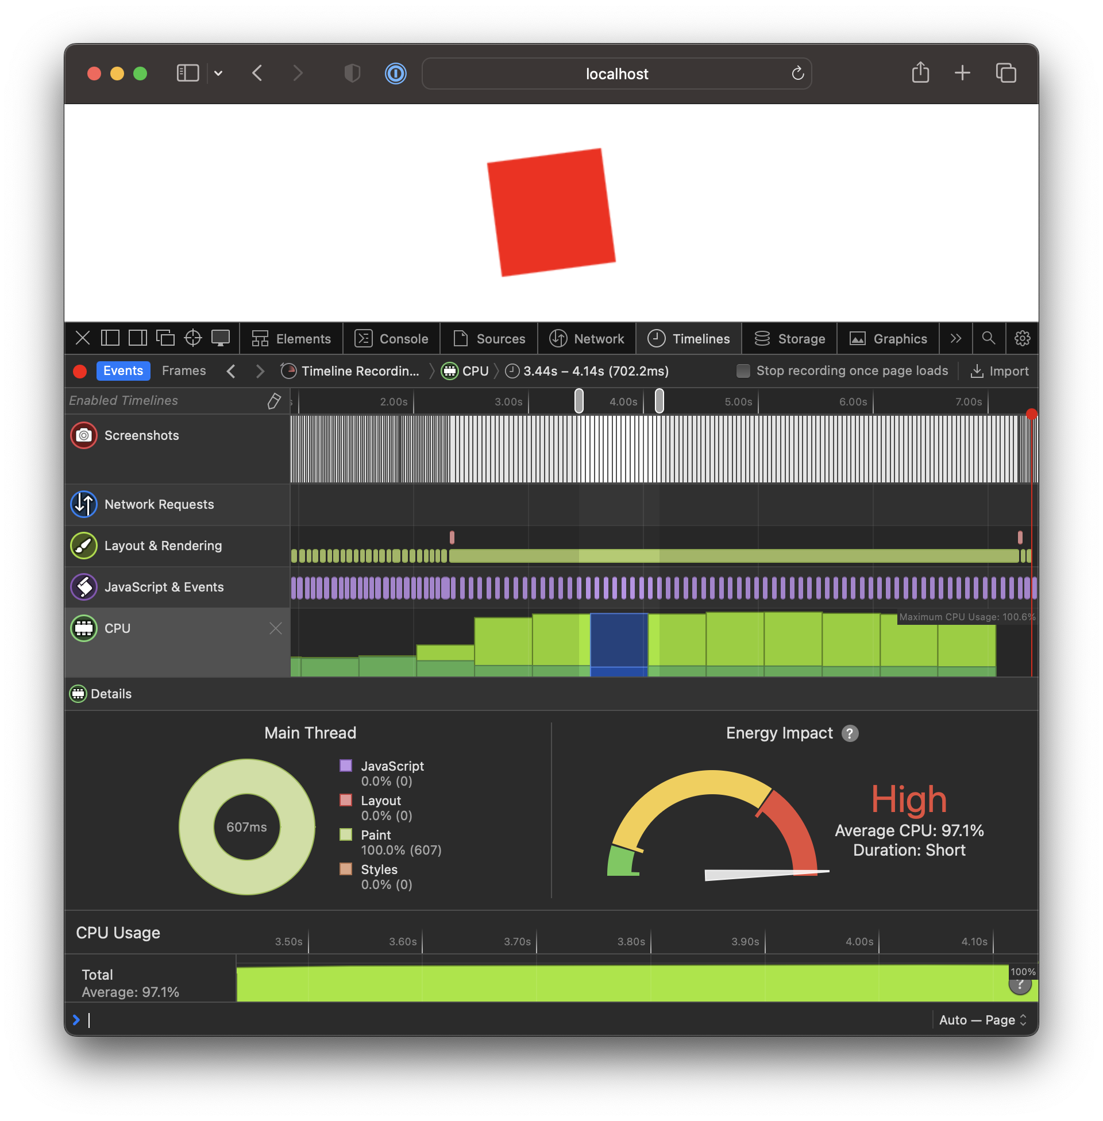This screenshot has width=1103, height=1121.
Task: Expand hidden tabs with the chevron overflow
Action: tap(955, 339)
